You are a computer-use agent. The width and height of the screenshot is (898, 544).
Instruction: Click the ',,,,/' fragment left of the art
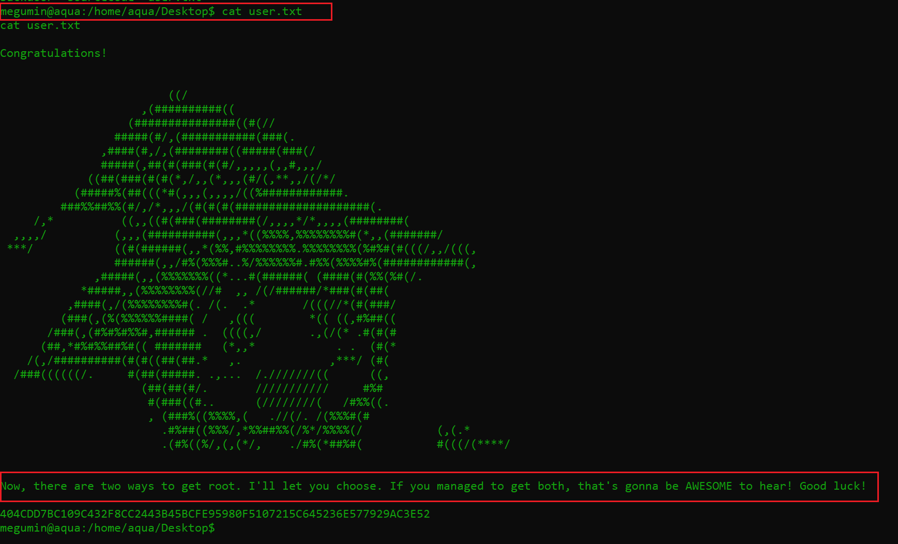click(x=31, y=235)
